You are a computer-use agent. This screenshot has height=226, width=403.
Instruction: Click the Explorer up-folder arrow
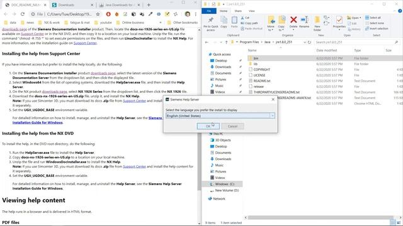(226, 42)
